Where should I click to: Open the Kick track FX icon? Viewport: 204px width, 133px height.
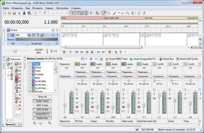pos(42,35)
